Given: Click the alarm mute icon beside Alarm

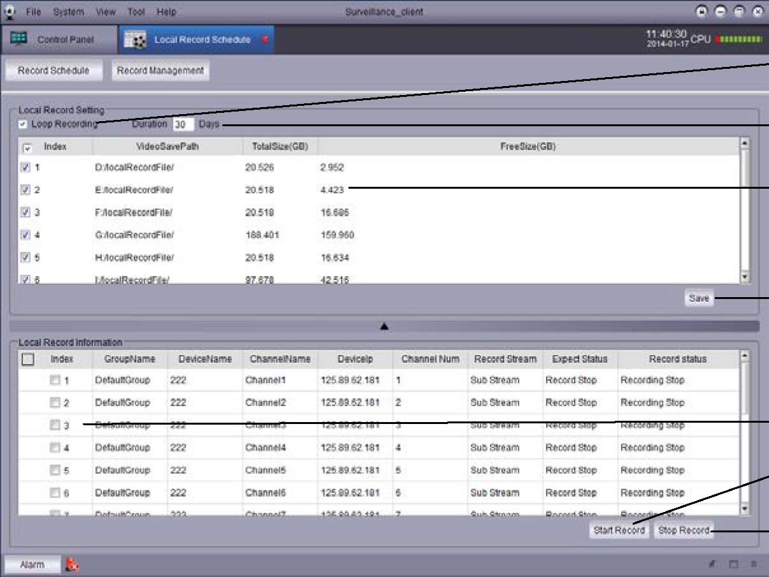Looking at the screenshot, I should pyautogui.click(x=72, y=564).
